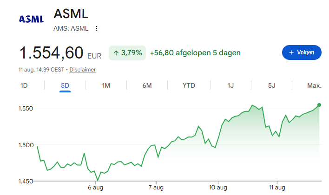Select the 5J time range
The width and height of the screenshot is (329, 195).
[271, 85]
